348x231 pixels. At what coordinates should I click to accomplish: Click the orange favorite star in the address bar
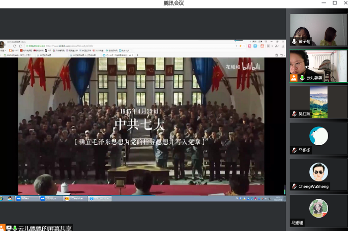(x=240, y=46)
